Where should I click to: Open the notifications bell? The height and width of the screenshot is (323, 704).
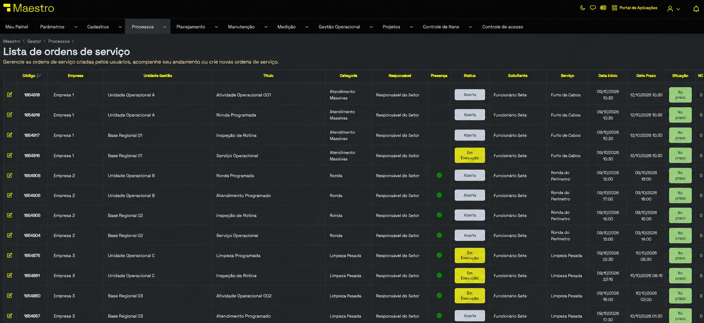(x=696, y=9)
